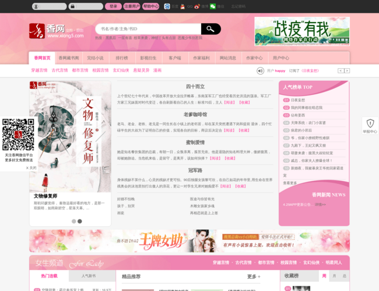Switch 收藏榜 to the 月 tab

pyautogui.click(x=334, y=276)
